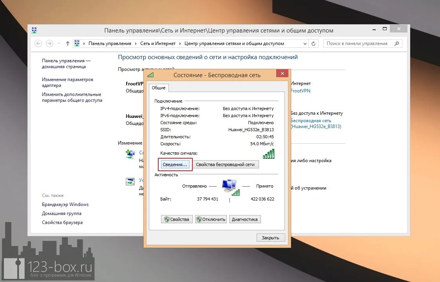Expand chevron before Панель управления breadcrumb
The image size is (440, 282).
point(84,43)
